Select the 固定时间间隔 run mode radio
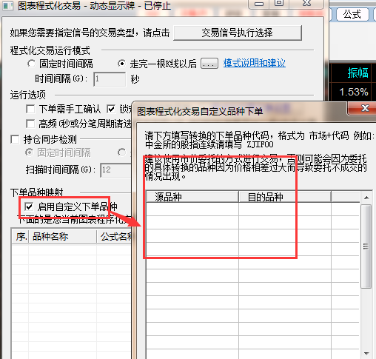376x359 pixels. [32, 64]
